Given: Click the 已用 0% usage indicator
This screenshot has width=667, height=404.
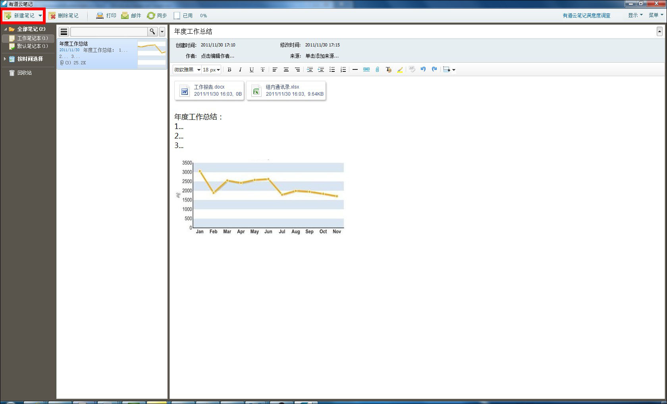Looking at the screenshot, I should coord(190,16).
